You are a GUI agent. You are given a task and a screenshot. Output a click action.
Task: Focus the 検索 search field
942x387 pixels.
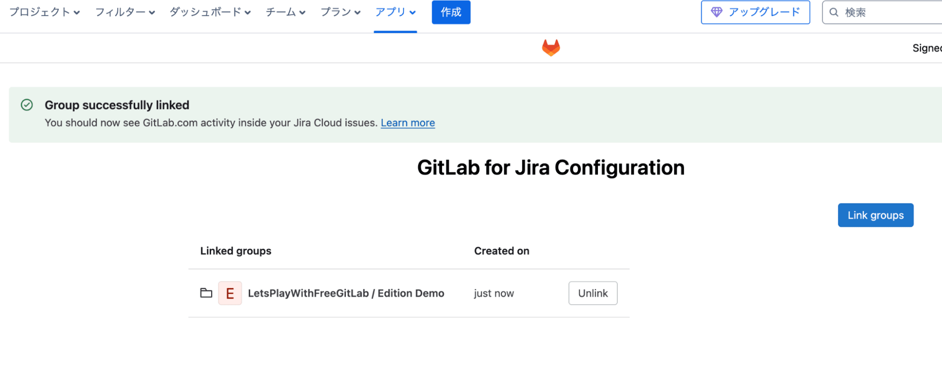click(x=882, y=12)
